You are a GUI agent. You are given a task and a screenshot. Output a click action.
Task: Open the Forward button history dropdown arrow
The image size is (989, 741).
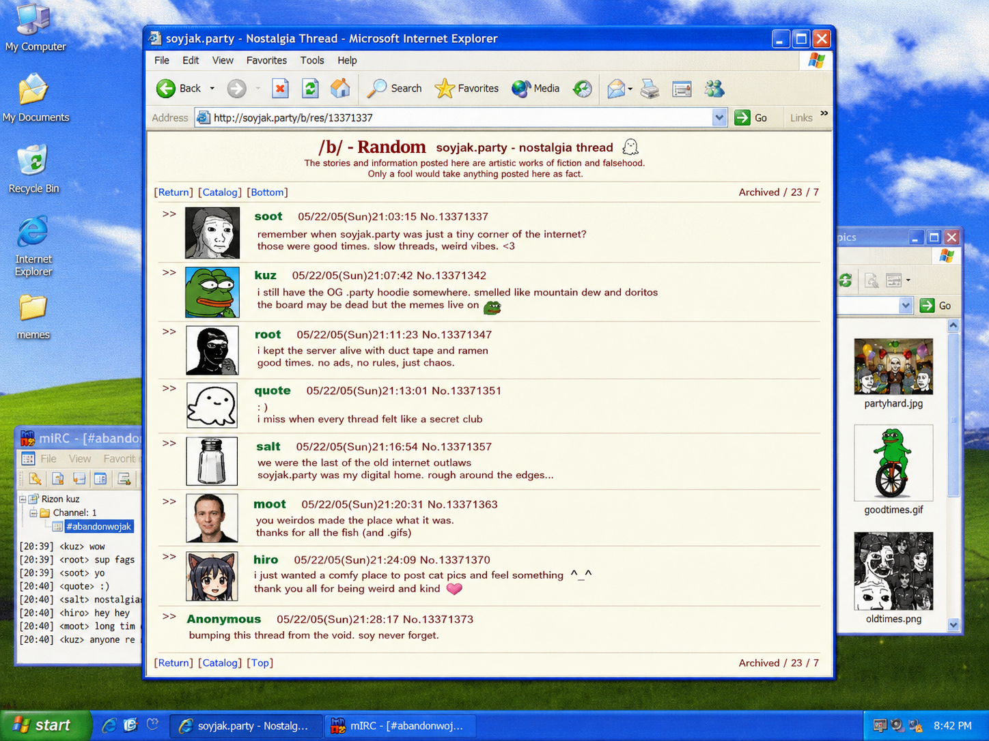257,89
